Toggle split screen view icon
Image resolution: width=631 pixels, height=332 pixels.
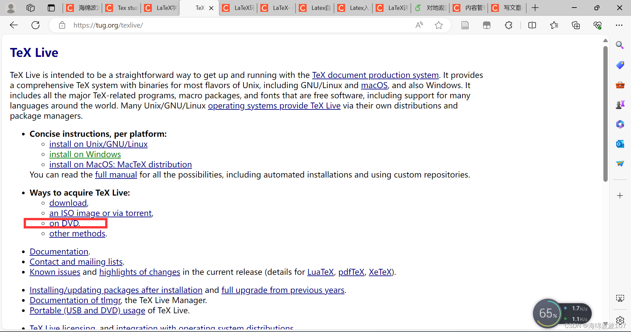coord(532,25)
